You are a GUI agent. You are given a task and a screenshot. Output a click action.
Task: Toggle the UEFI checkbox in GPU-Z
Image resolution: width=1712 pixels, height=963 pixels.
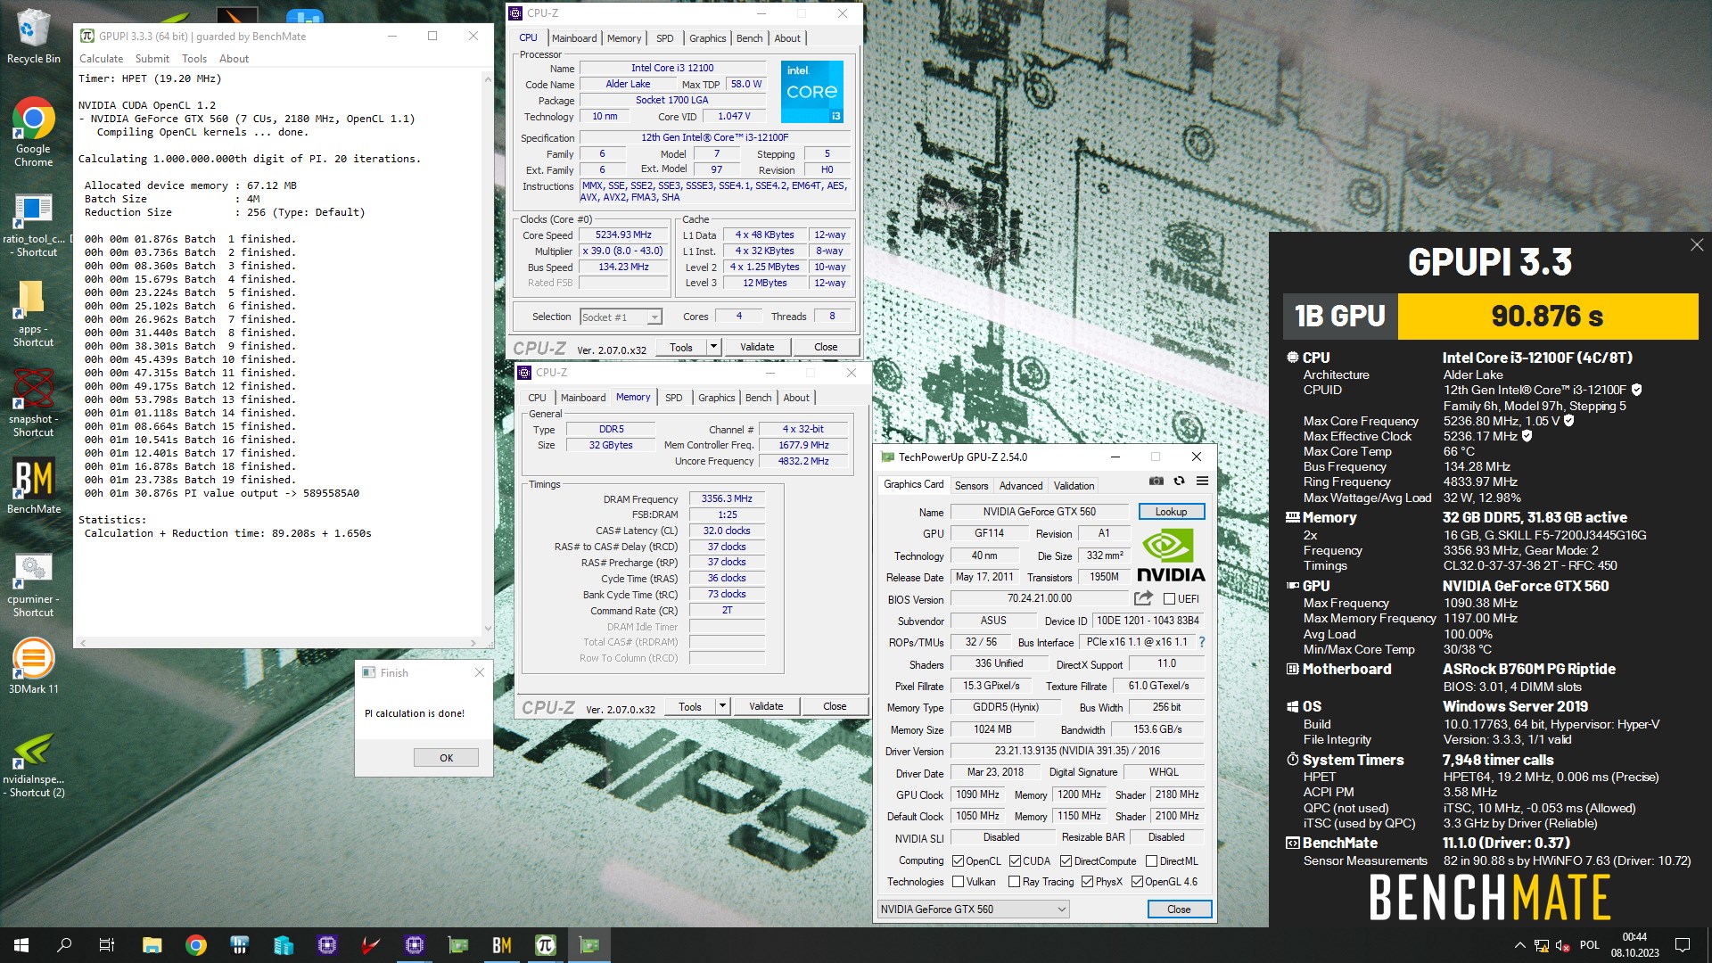click(1169, 599)
